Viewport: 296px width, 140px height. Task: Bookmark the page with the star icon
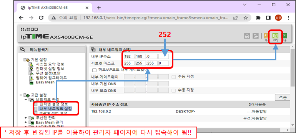pos(245,18)
